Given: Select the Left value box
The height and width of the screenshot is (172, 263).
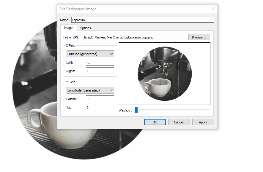Looking at the screenshot, I should [100, 62].
